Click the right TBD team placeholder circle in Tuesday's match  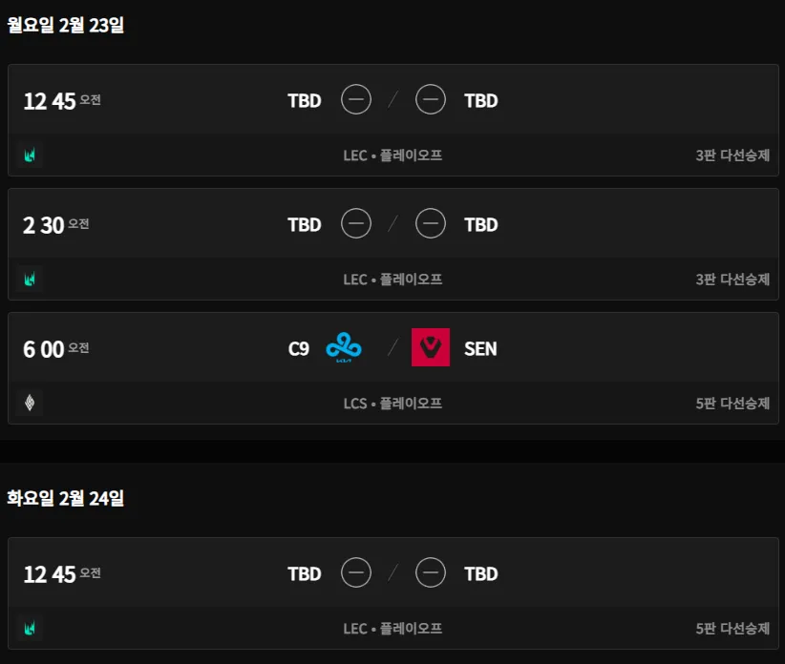tap(431, 573)
